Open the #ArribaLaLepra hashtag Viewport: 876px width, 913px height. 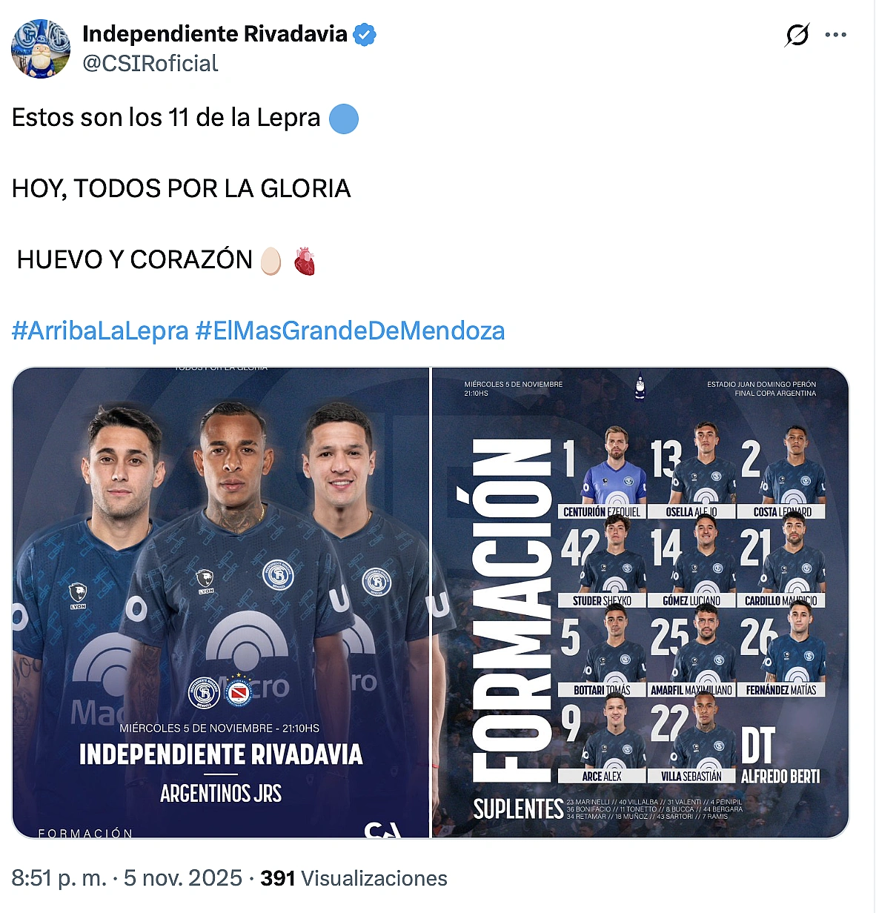coord(100,331)
